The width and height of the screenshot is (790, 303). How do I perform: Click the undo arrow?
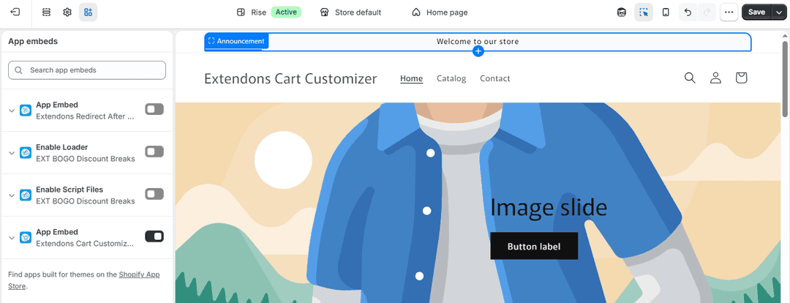point(688,12)
